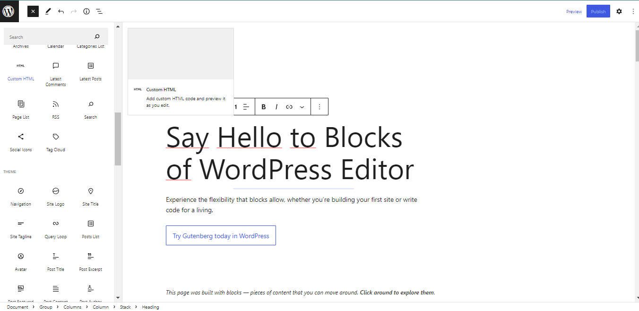The width and height of the screenshot is (639, 311).
Task: Toggle the settings sidebar gear
Action: point(619,11)
